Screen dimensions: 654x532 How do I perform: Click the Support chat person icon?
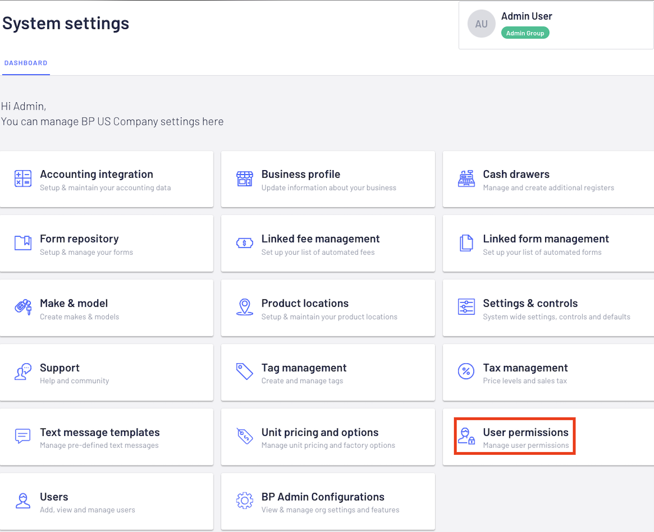pyautogui.click(x=23, y=371)
